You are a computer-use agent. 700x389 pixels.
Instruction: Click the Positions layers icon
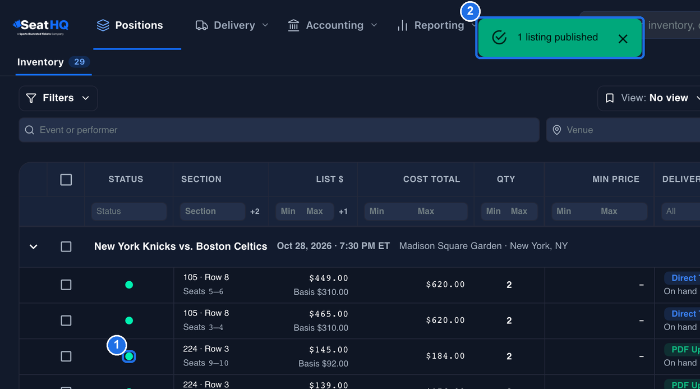(x=103, y=25)
